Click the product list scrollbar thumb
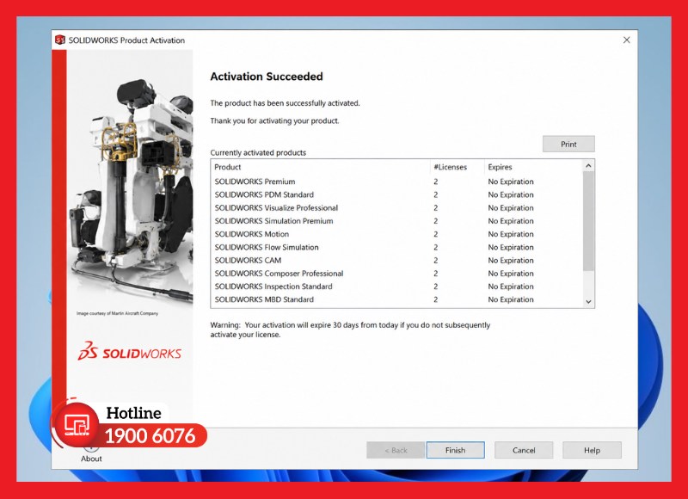This screenshot has width=688, height=499. pos(588,221)
